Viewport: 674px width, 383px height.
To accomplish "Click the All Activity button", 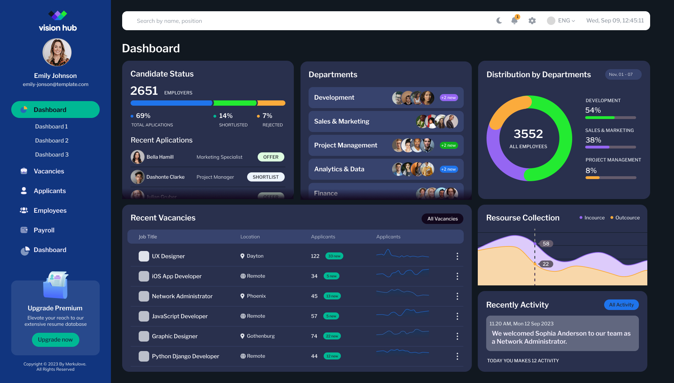I will pyautogui.click(x=621, y=305).
